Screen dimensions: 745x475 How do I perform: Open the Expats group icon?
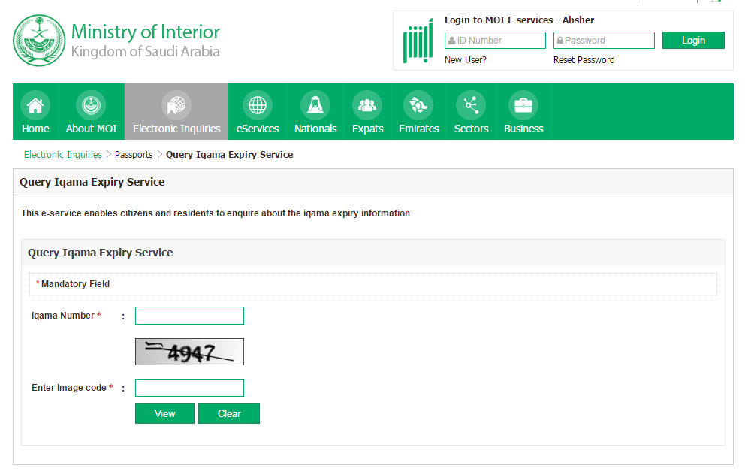click(x=367, y=105)
